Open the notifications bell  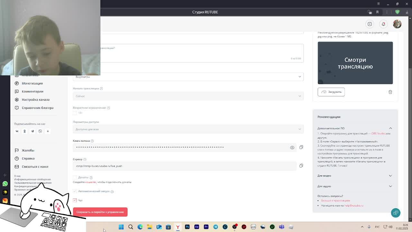click(x=383, y=24)
